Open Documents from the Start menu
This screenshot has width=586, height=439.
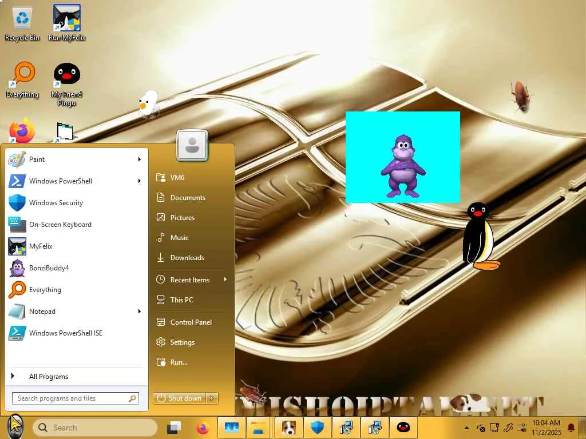(192, 198)
